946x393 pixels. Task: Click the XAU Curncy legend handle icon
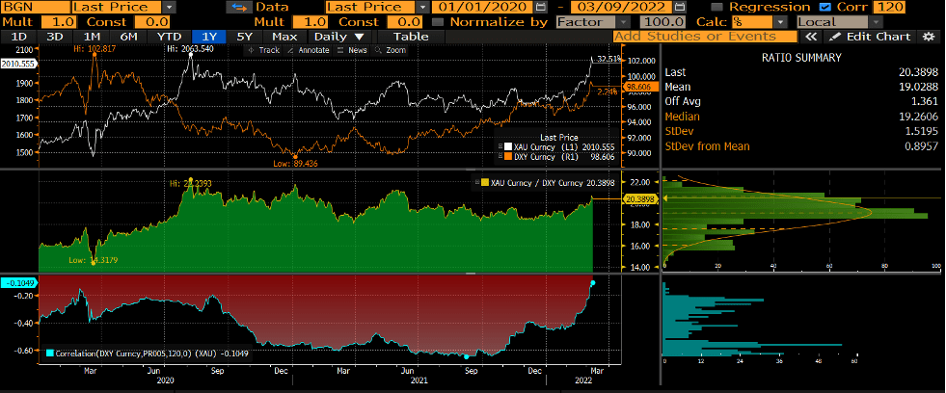pos(499,146)
